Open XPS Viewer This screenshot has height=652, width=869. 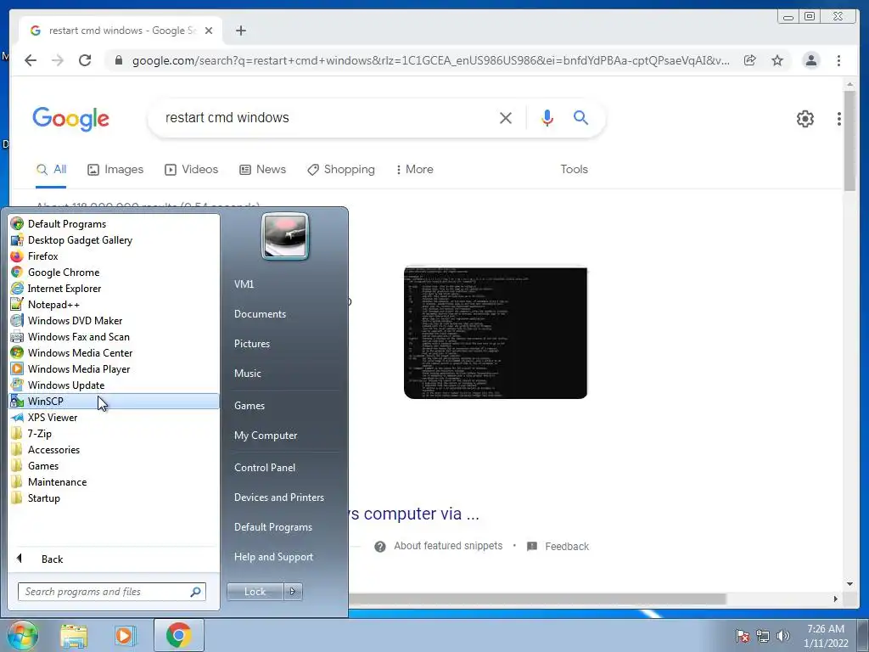[x=114, y=418]
